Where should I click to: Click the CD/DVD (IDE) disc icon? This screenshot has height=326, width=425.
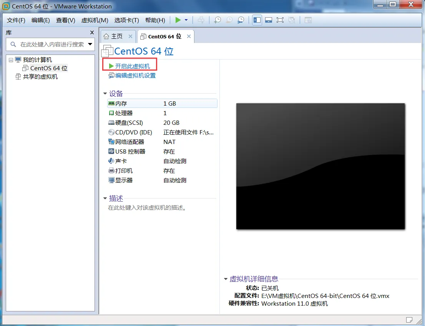click(x=111, y=132)
